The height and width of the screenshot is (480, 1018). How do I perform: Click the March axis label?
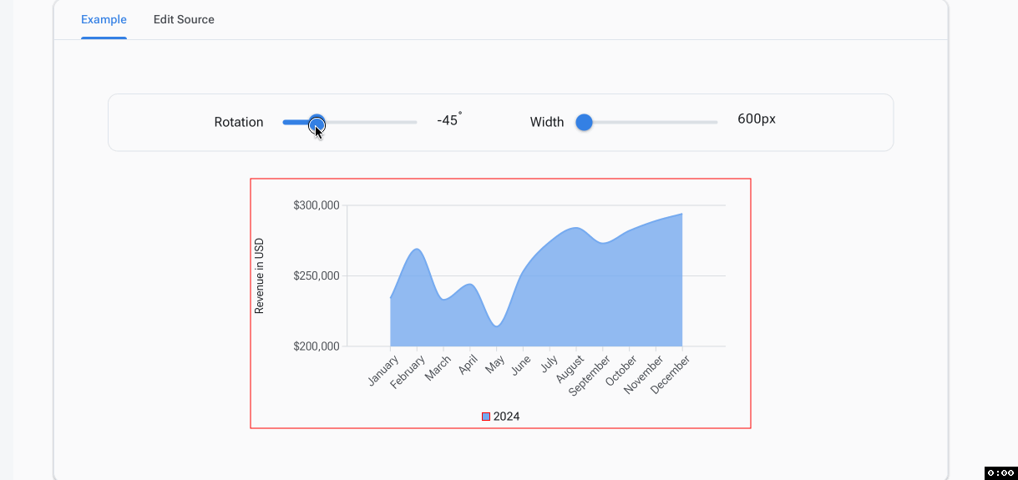(438, 368)
